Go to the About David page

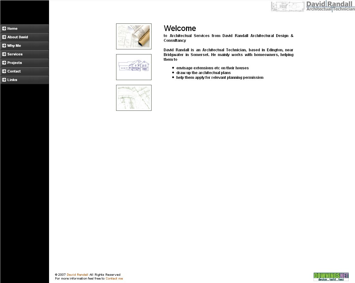click(25, 37)
